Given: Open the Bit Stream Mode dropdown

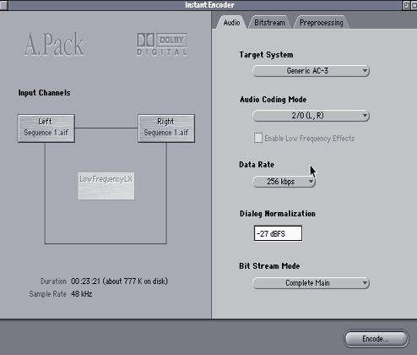Looking at the screenshot, I should coord(311,283).
